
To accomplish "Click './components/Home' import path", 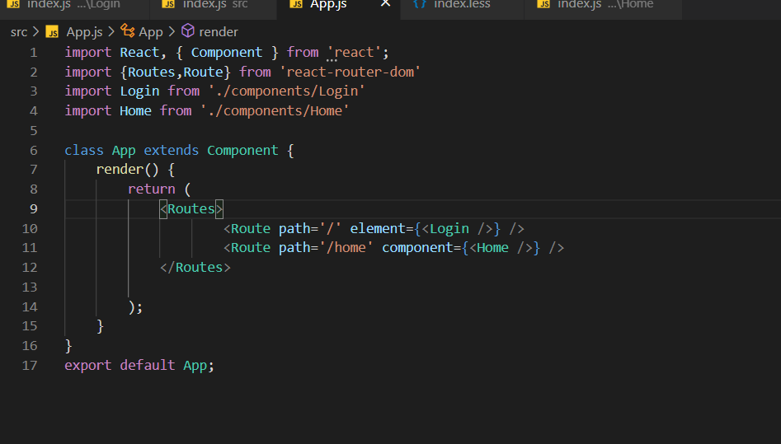I will (x=275, y=111).
